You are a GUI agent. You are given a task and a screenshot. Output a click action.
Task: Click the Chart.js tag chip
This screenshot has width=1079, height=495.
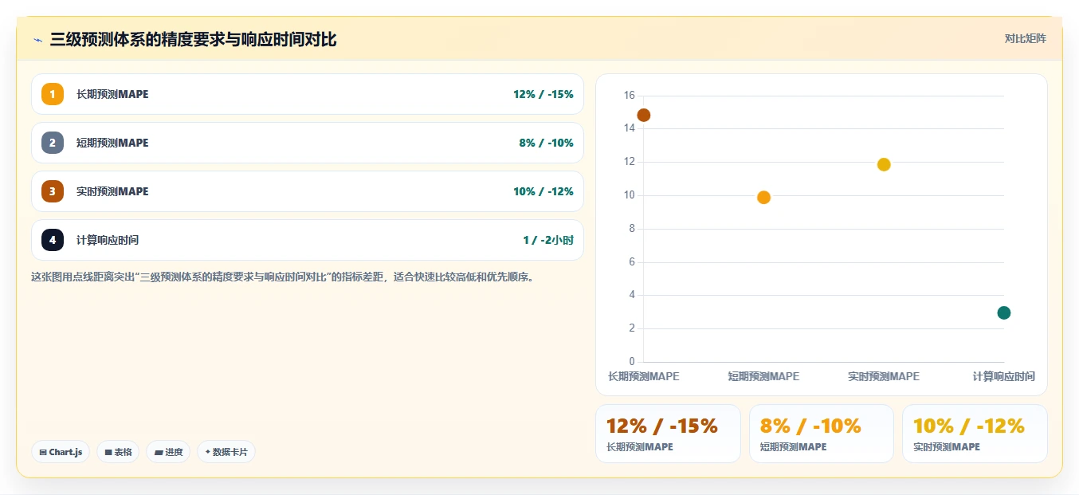point(61,452)
